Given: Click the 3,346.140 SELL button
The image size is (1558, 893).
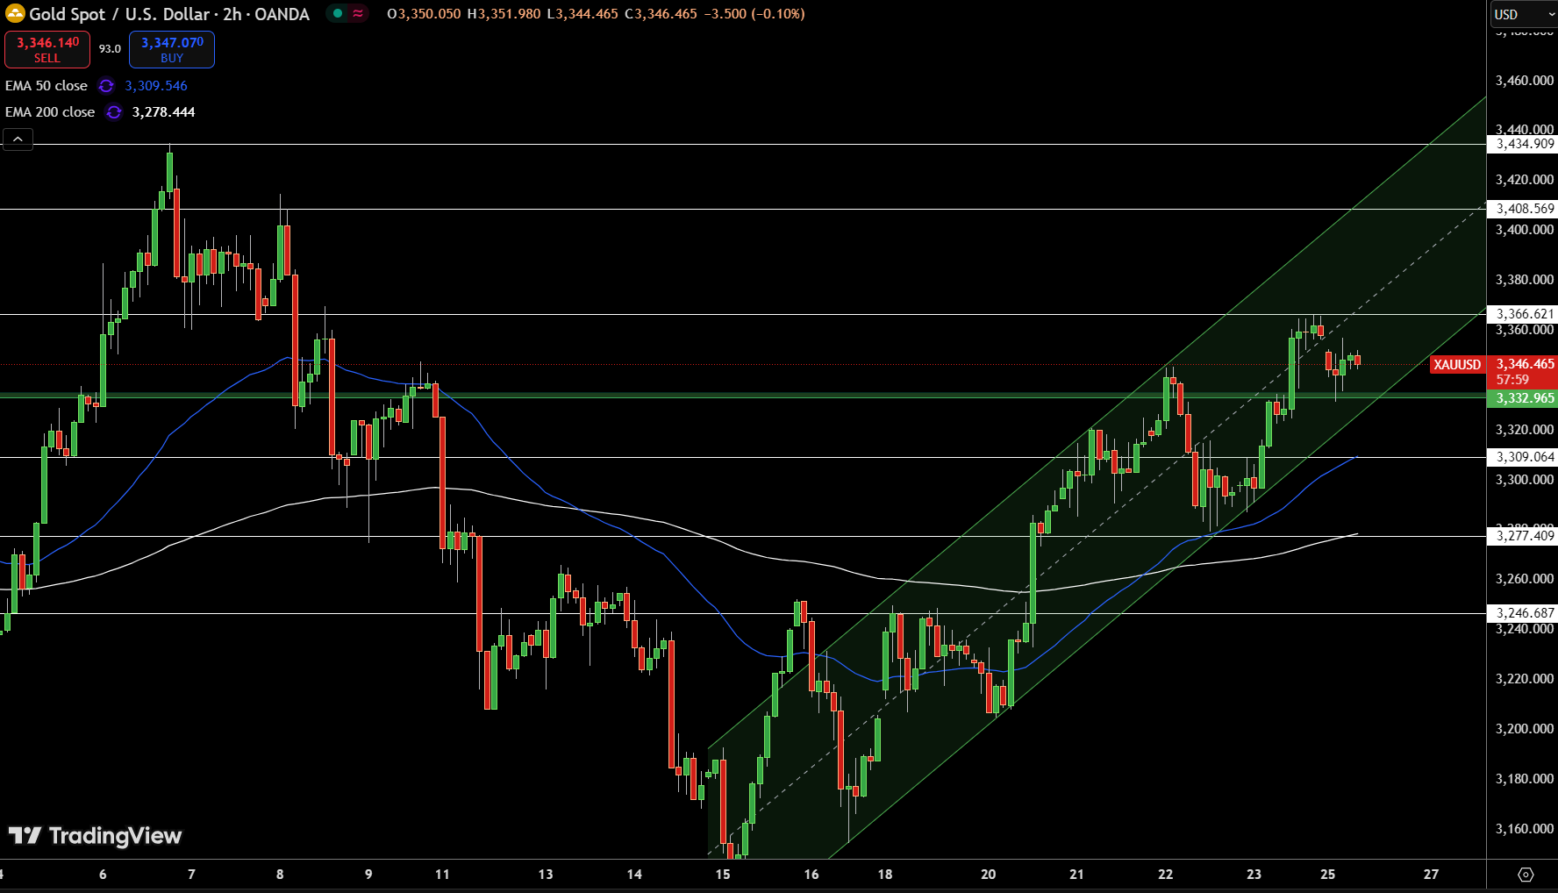Looking at the screenshot, I should [47, 49].
